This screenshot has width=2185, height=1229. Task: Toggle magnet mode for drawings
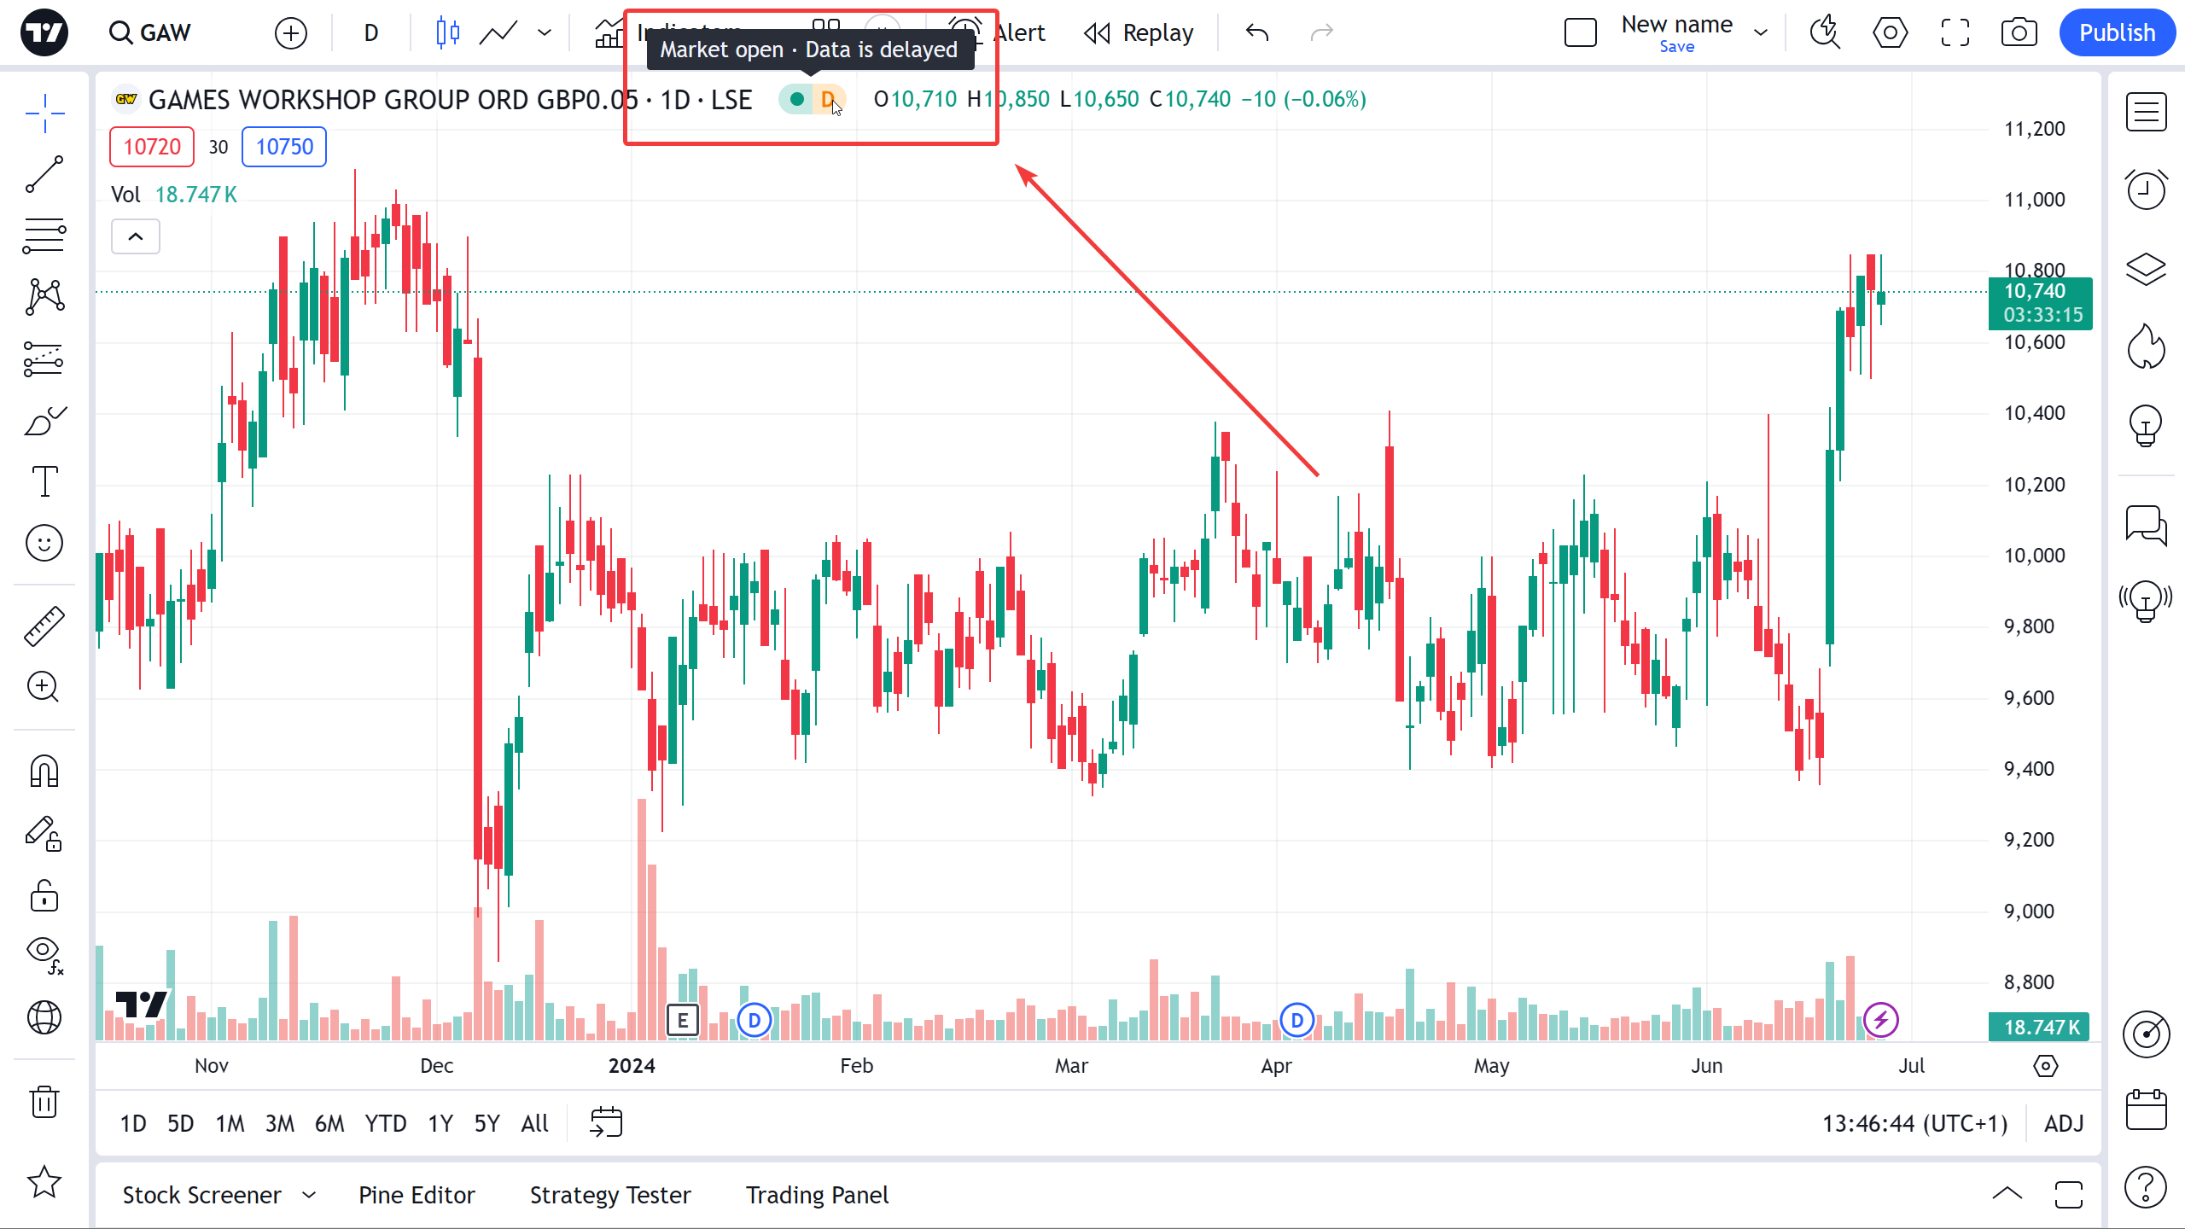(x=44, y=771)
